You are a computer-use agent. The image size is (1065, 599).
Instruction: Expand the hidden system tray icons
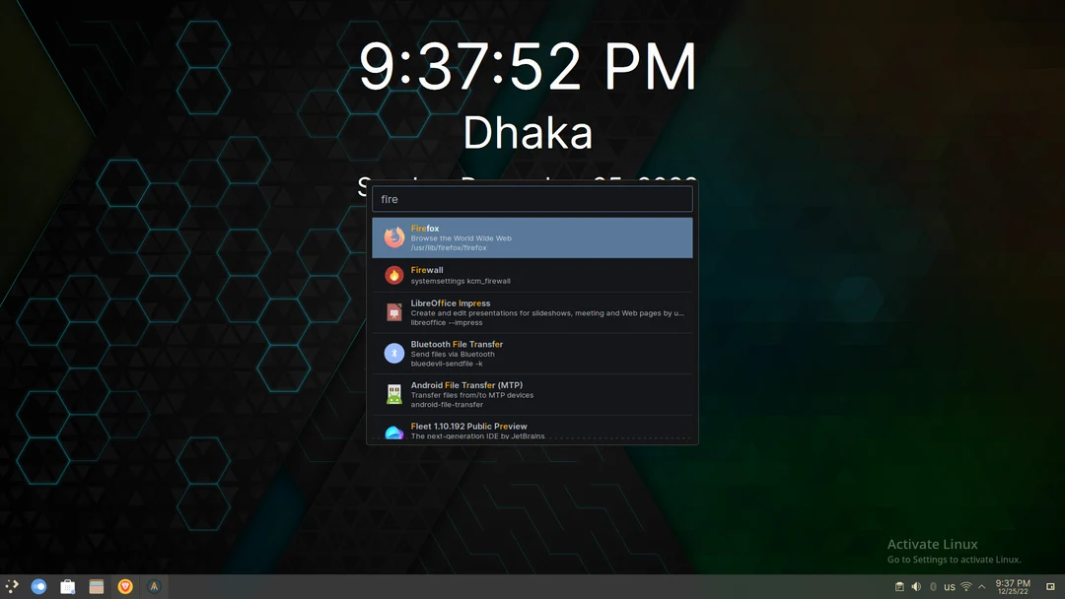point(981,585)
